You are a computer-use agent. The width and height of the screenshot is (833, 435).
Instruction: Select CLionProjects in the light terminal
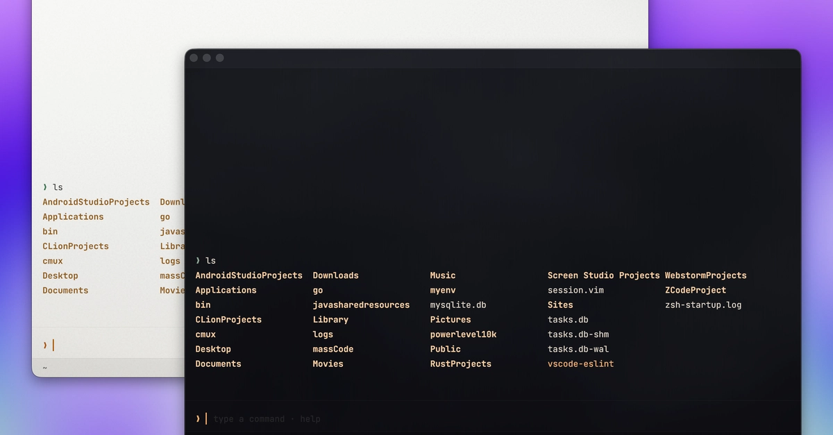click(x=76, y=246)
